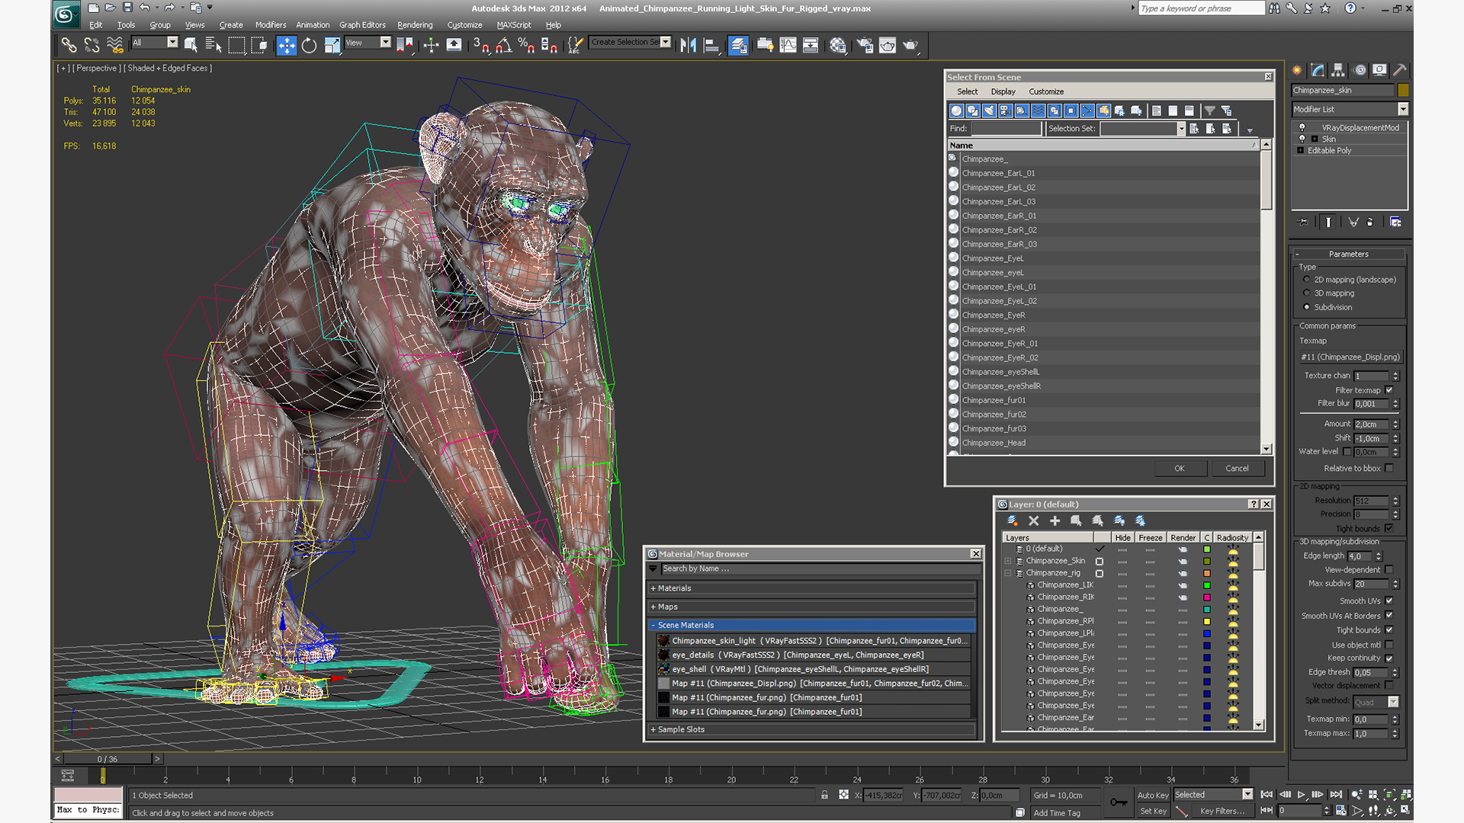
Task: Click the Mirror tool icon
Action: click(x=688, y=46)
